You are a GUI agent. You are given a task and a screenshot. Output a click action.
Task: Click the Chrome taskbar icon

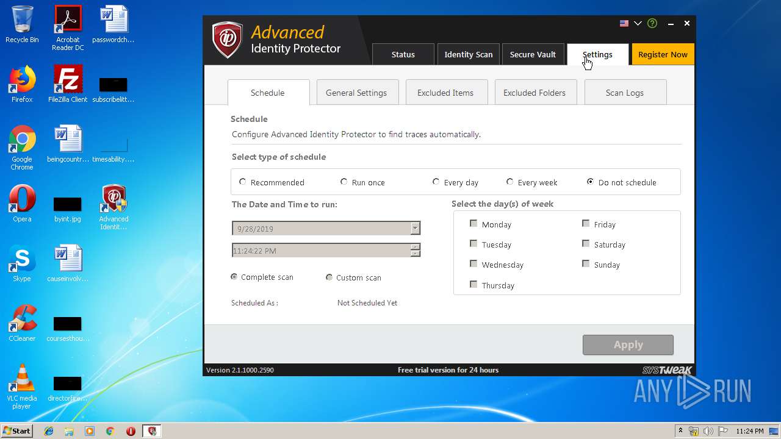click(x=110, y=431)
